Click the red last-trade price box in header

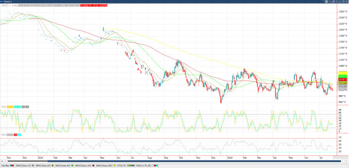94,5
